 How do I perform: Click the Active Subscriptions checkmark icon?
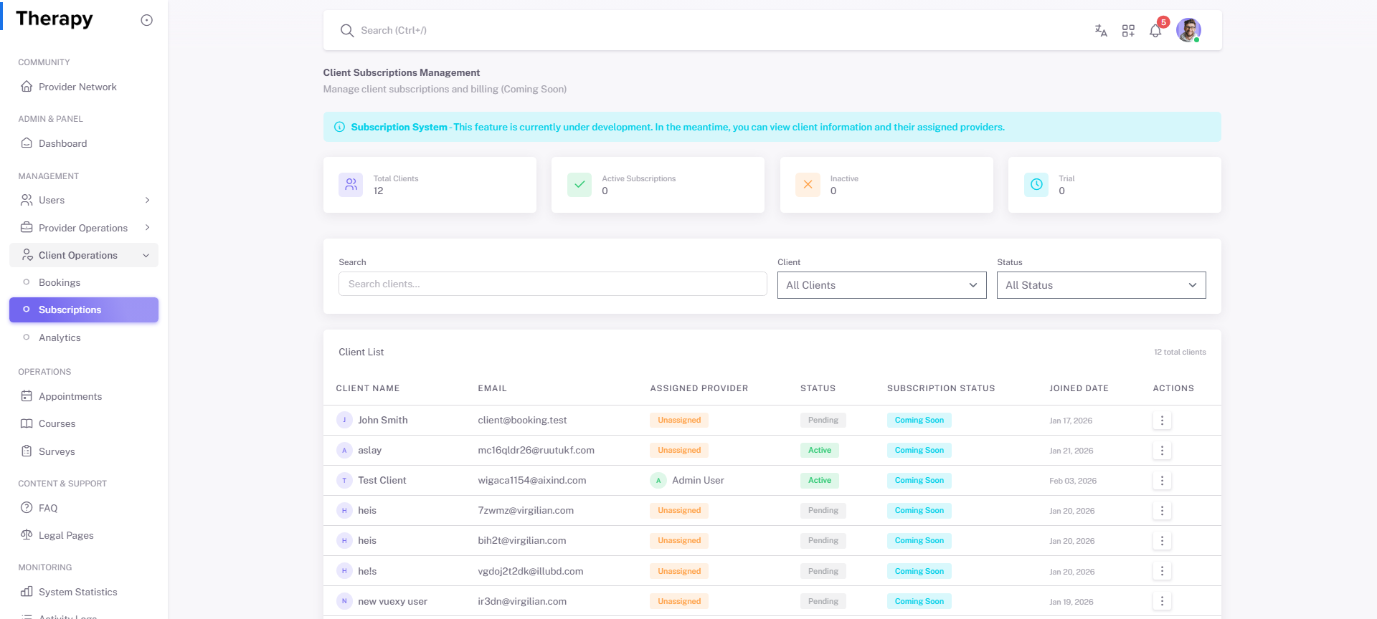[x=579, y=185]
